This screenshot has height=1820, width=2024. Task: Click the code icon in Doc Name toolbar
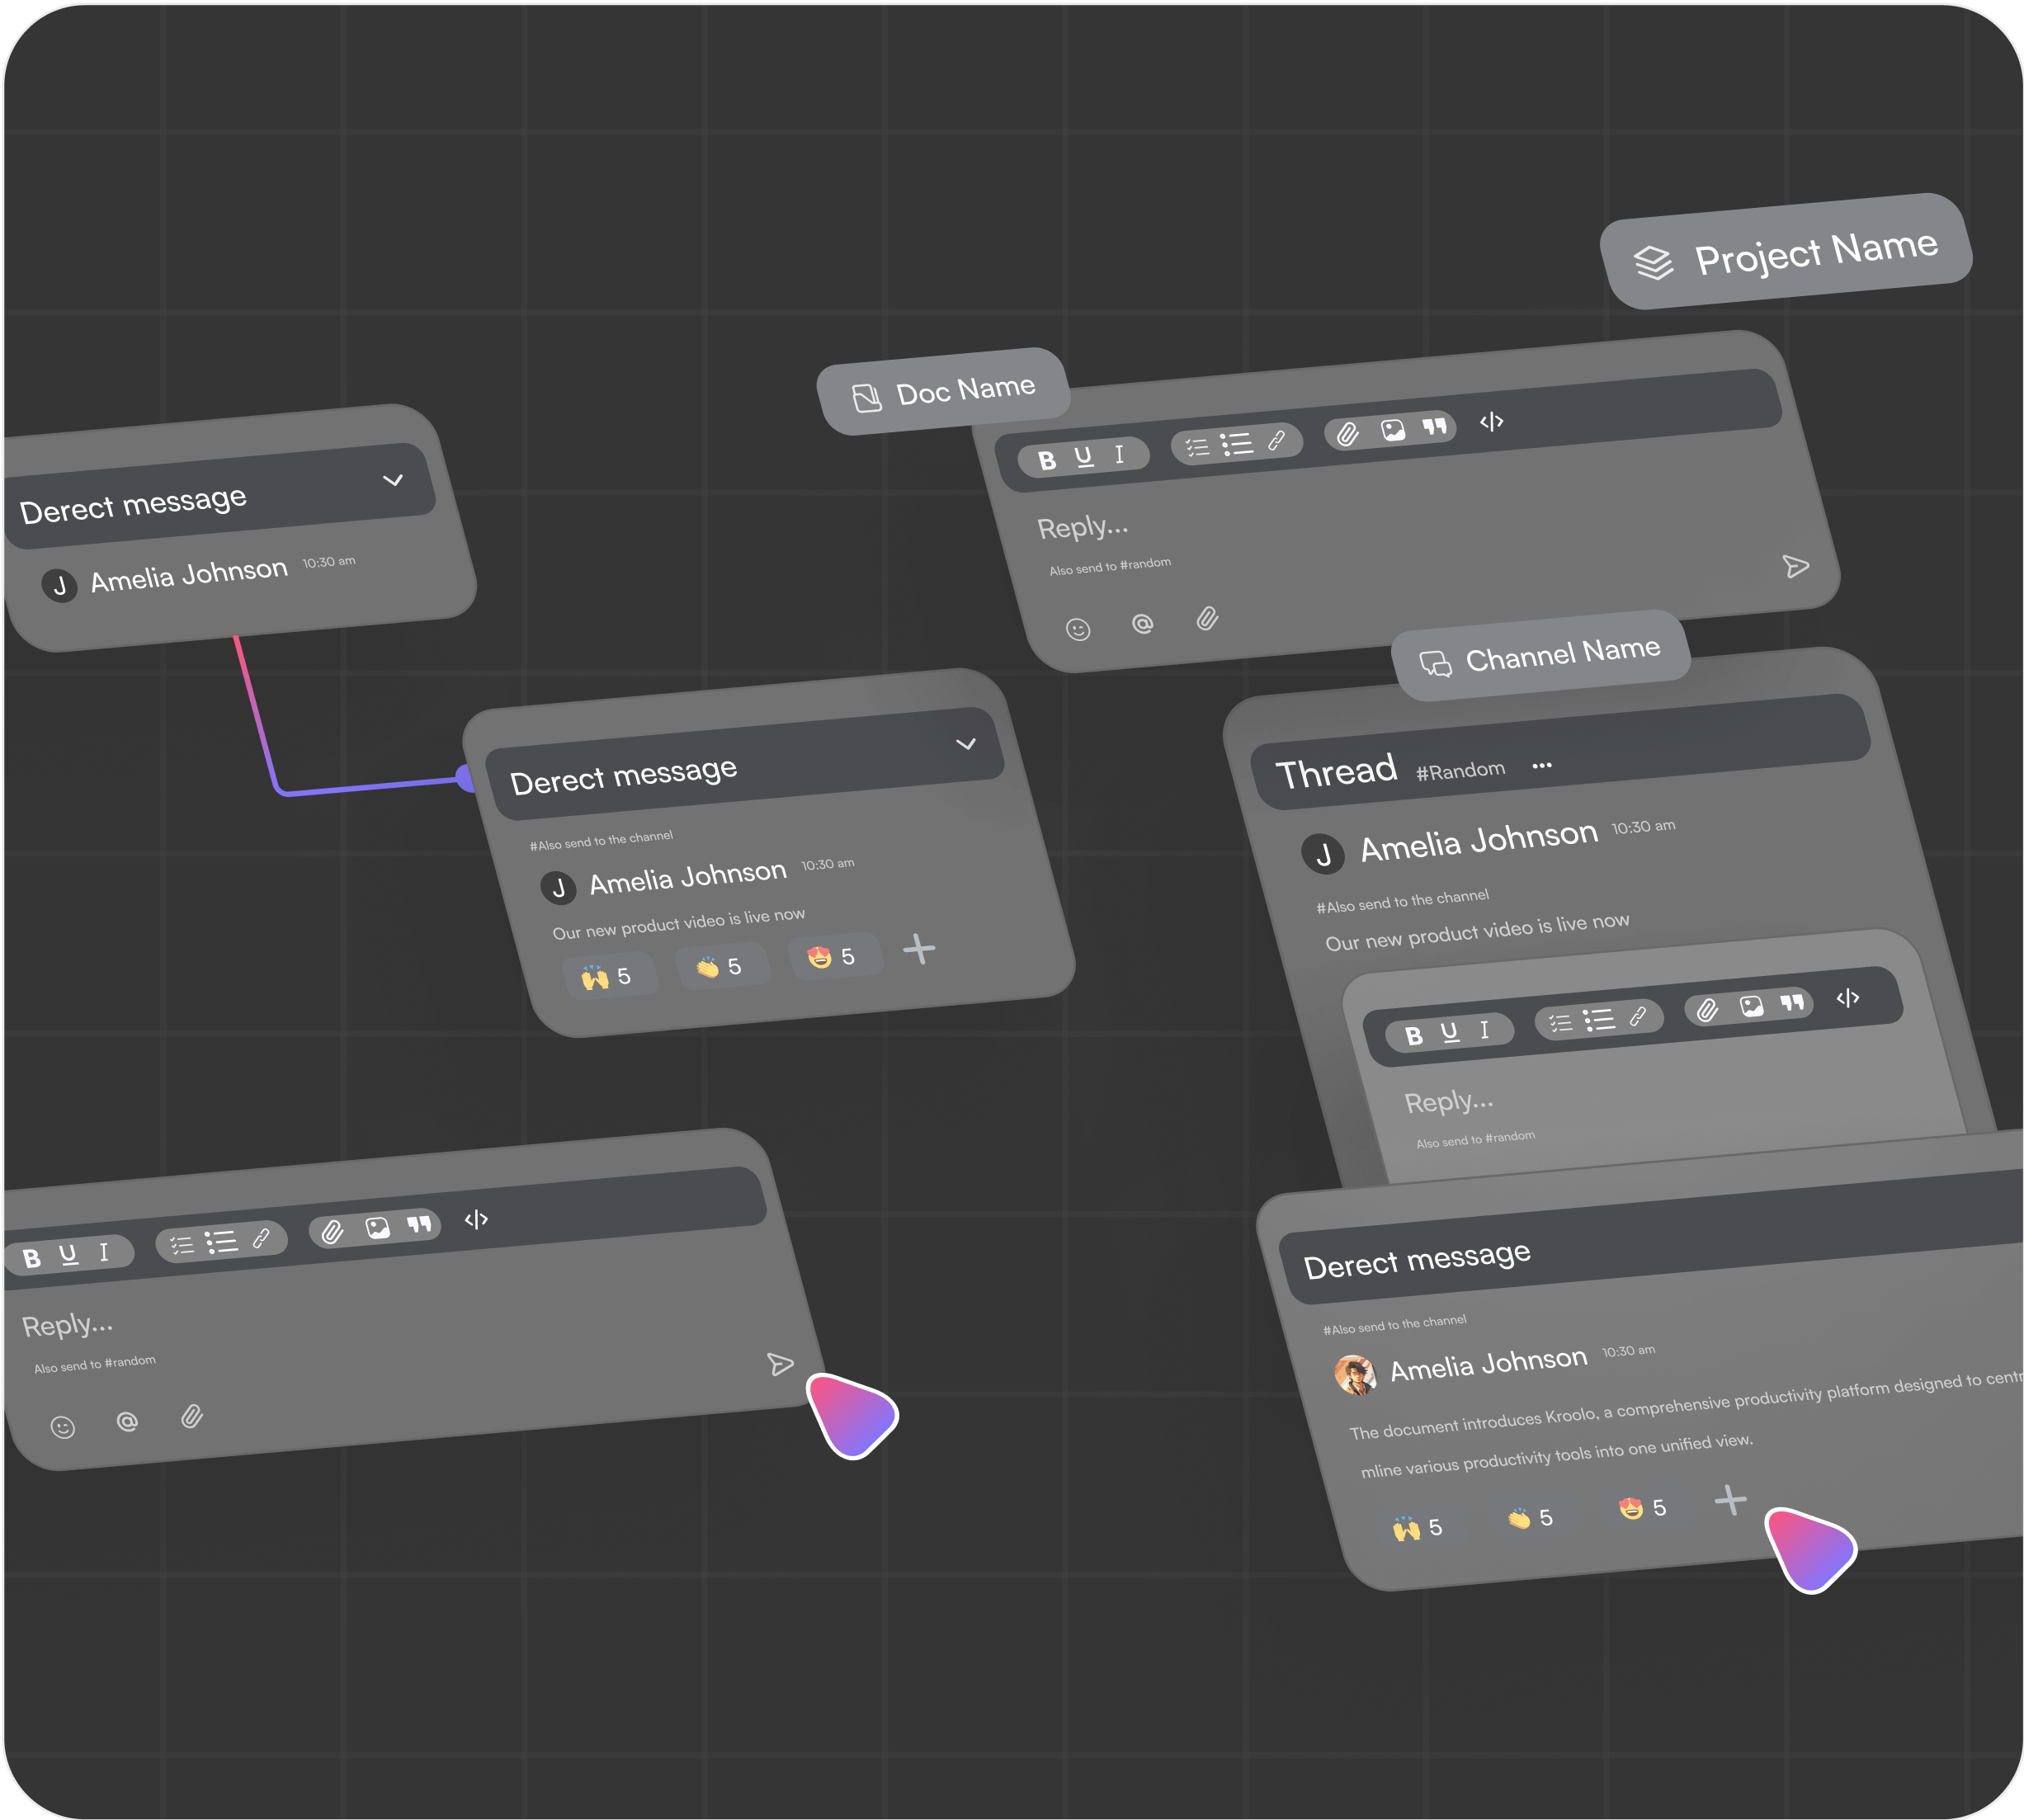coord(1491,422)
